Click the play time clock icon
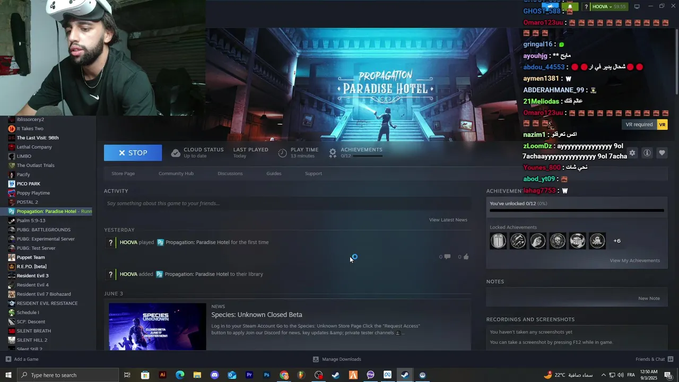 (x=283, y=153)
